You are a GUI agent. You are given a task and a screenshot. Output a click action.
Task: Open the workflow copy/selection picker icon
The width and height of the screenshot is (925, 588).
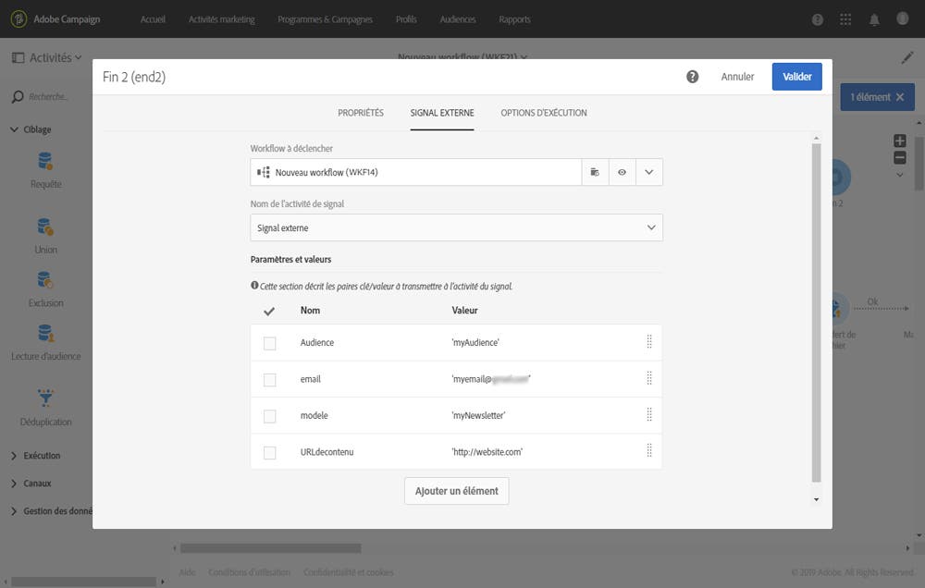pos(595,171)
